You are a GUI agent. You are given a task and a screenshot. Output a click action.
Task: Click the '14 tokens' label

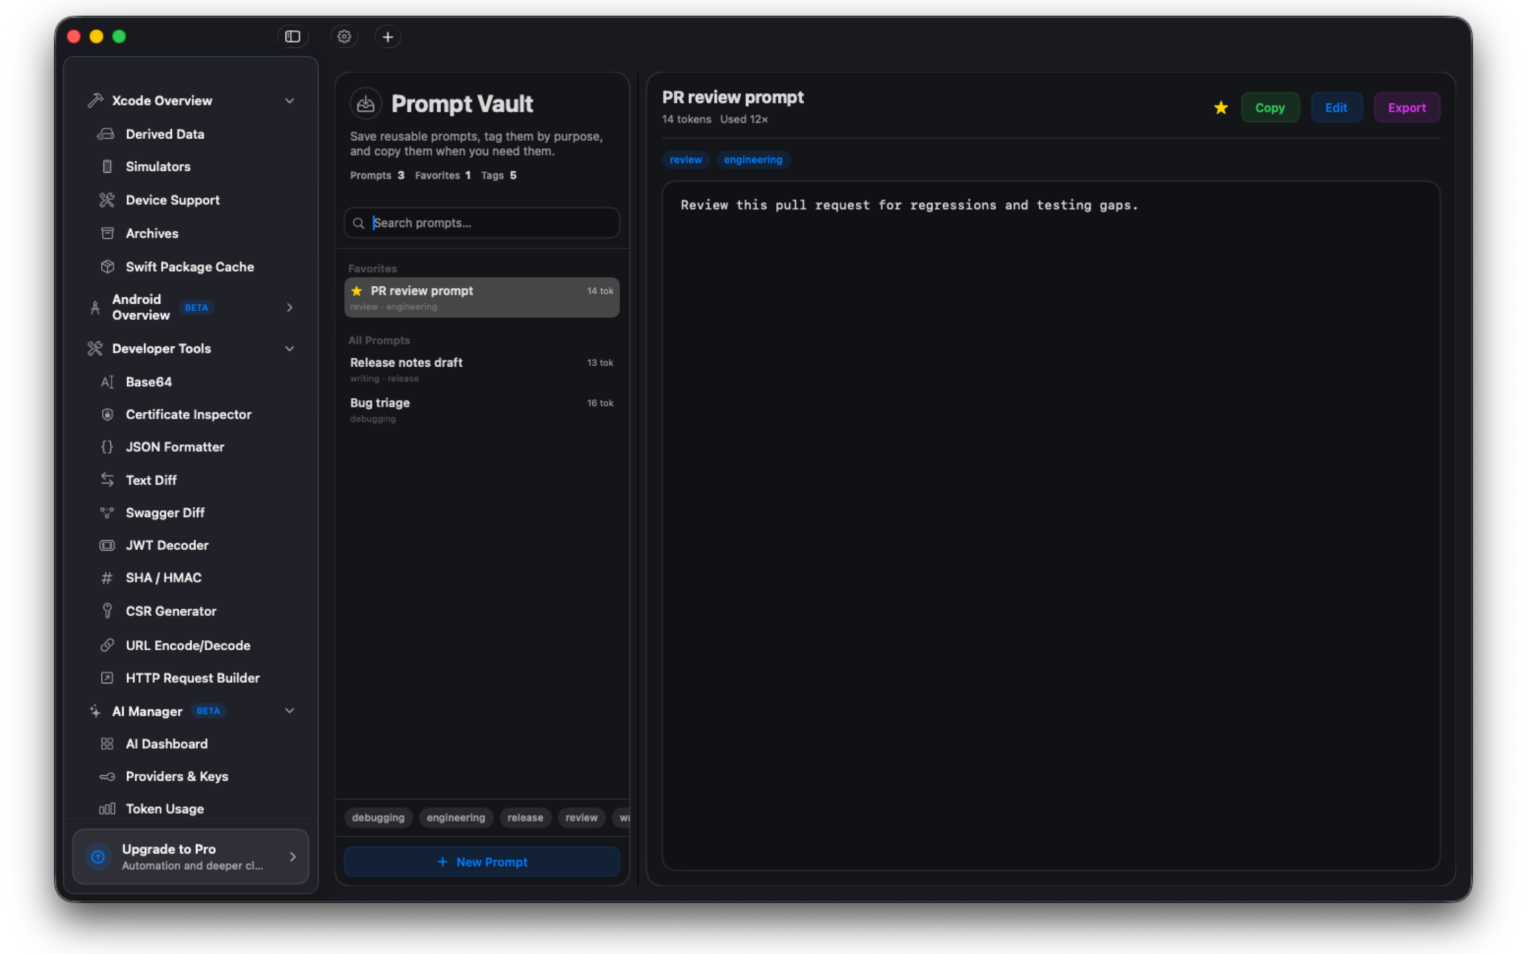(x=687, y=119)
